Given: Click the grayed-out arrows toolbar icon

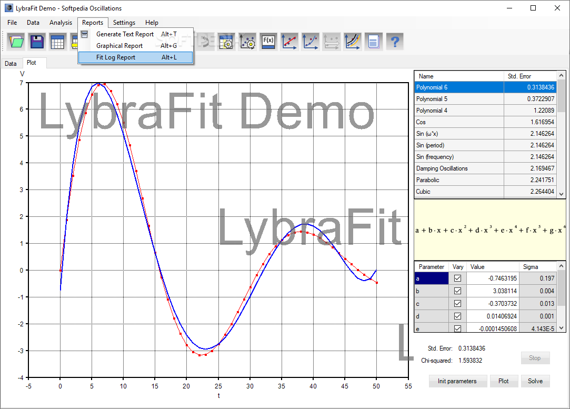Looking at the screenshot, I should point(332,42).
